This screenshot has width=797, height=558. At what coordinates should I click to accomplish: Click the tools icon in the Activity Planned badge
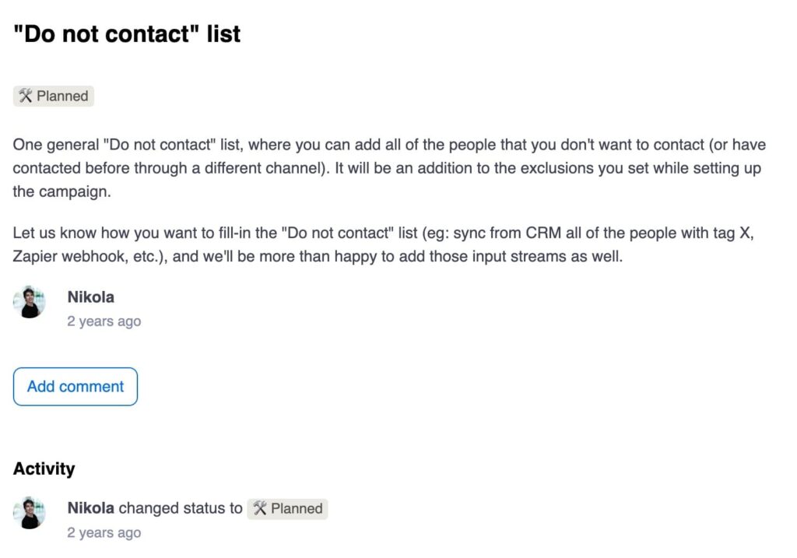click(x=260, y=509)
